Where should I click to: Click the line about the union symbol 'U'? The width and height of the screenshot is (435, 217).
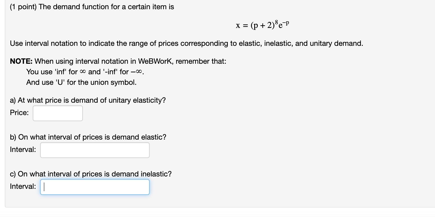81,82
